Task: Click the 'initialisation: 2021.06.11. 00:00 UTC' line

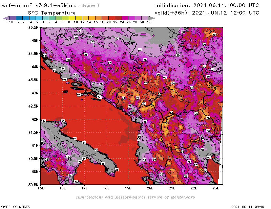Action: coord(207,5)
